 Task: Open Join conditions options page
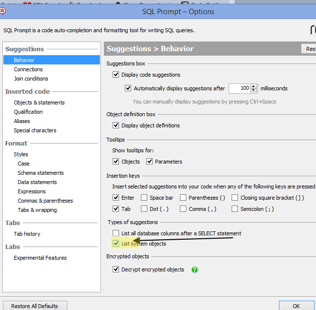pyautogui.click(x=31, y=79)
